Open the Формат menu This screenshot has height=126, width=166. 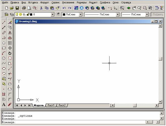coord(45,2)
